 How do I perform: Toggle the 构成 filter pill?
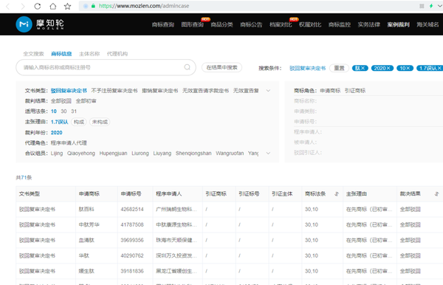[79, 122]
